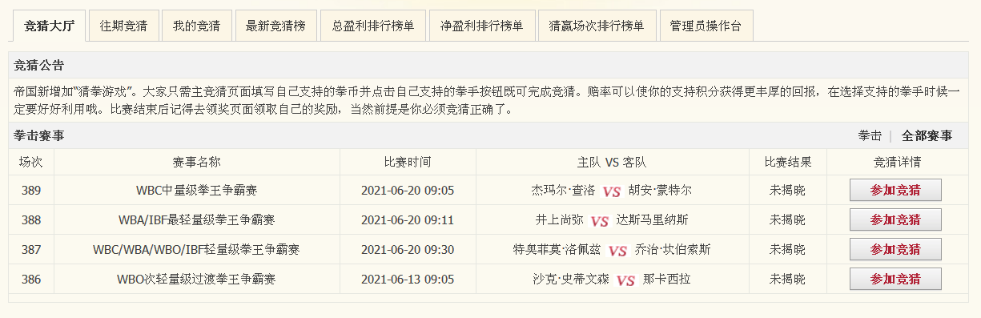Show 全部赛事 events
This screenshot has width=981, height=318.
[x=927, y=135]
